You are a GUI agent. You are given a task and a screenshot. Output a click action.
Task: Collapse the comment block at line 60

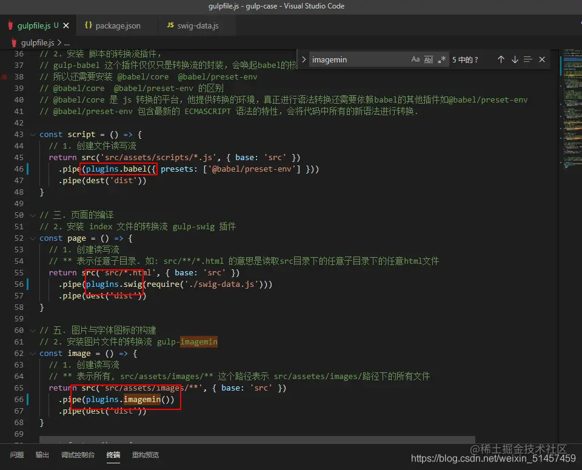(x=33, y=330)
